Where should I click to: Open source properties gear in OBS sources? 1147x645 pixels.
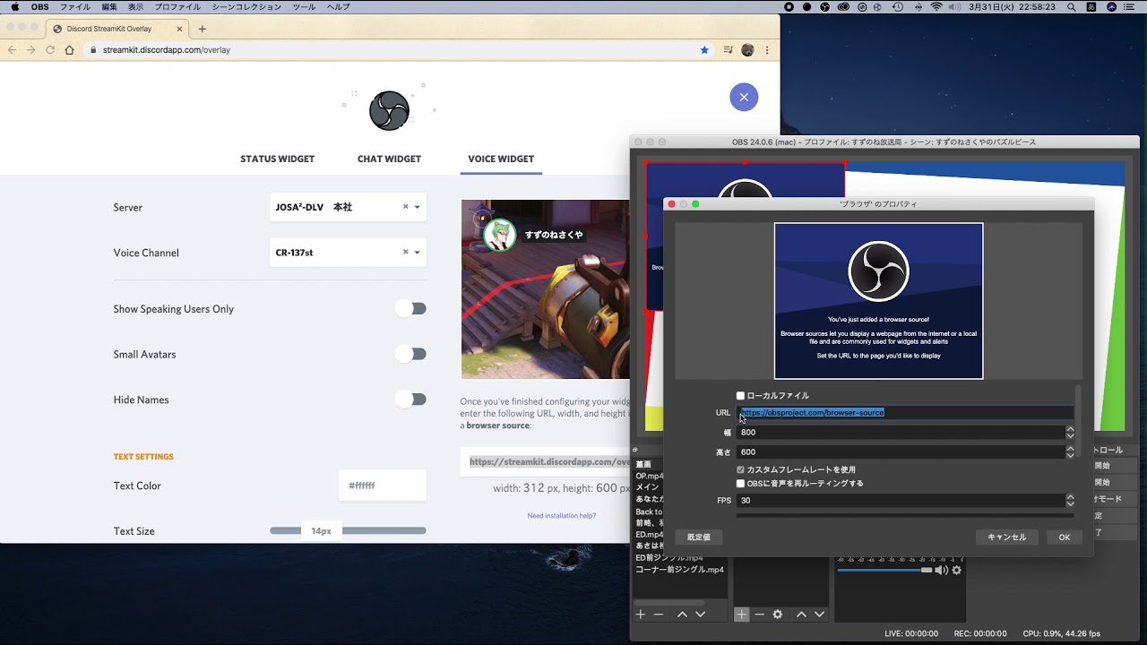point(778,615)
